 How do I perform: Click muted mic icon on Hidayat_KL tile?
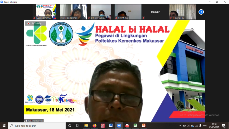171,18
